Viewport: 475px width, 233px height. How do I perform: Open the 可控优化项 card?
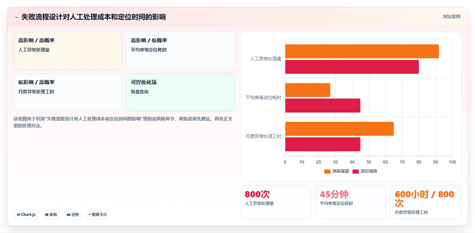[x=181, y=93]
